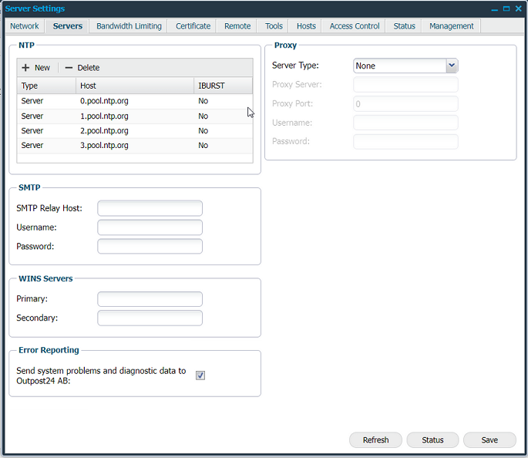Focus the WINS Primary server field
528x458 pixels.
[150, 299]
